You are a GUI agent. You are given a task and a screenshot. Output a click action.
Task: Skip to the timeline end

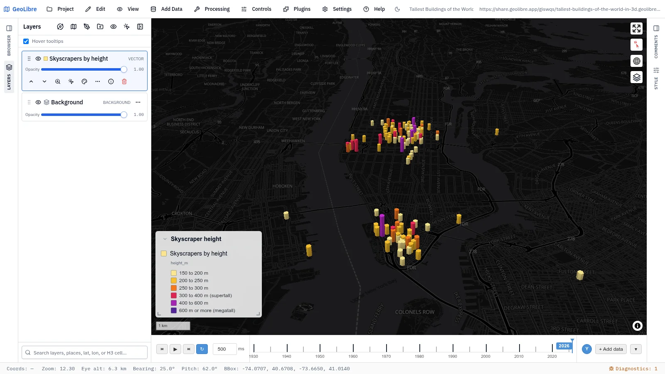(x=189, y=349)
